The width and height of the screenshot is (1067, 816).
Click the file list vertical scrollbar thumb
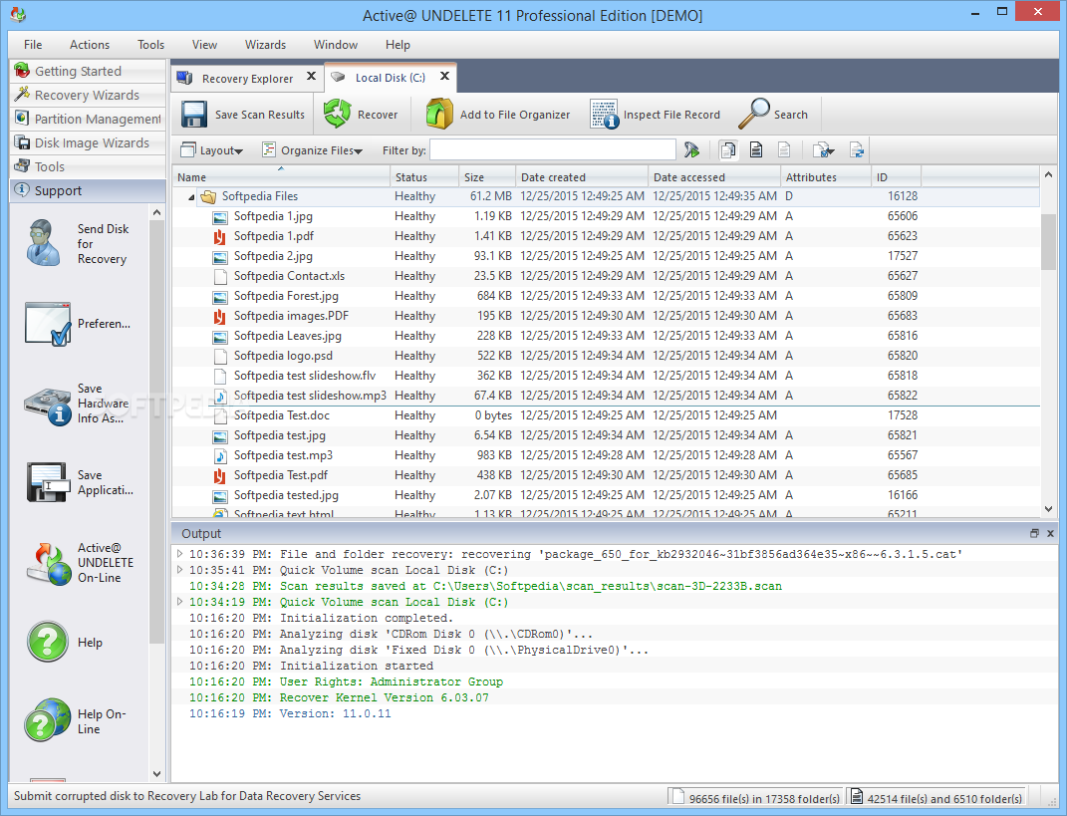pyautogui.click(x=1048, y=241)
